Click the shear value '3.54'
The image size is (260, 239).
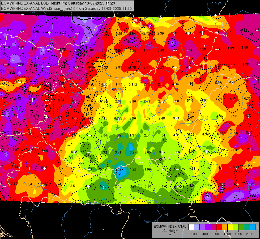[29, 184]
